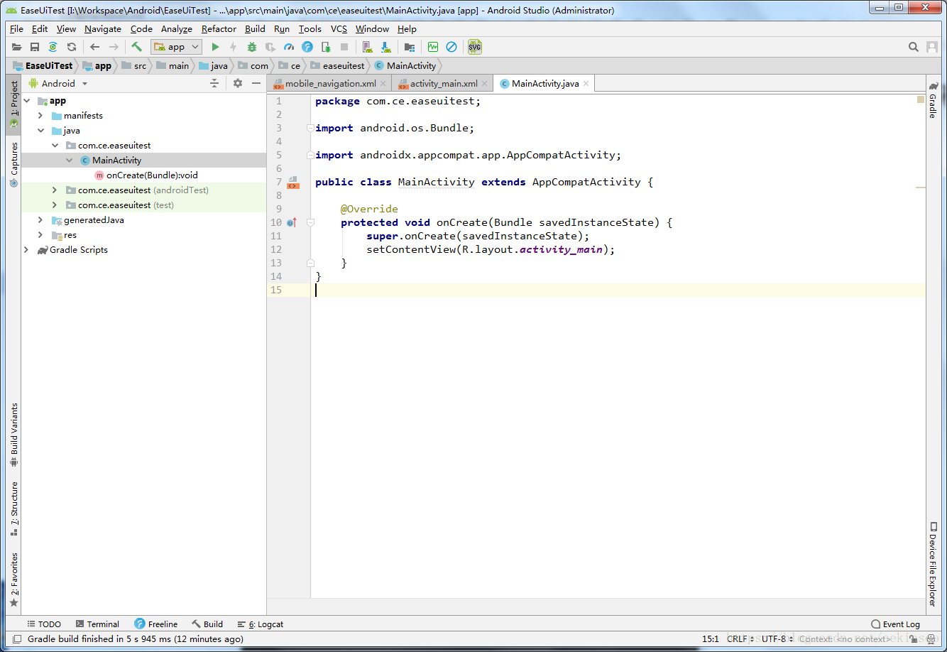Toggle Device File Explorer panel

933,564
